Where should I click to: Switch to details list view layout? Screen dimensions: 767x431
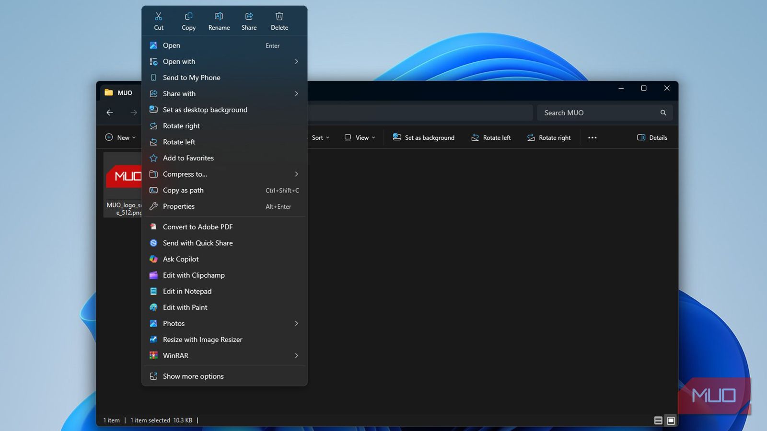[658, 420]
